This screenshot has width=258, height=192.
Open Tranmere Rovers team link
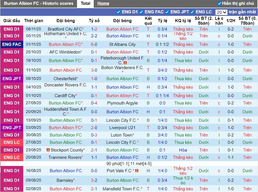pyautogui.click(x=65, y=157)
